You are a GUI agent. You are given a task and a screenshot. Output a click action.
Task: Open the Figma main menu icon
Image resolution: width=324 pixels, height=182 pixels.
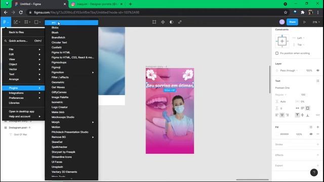coord(6,22)
